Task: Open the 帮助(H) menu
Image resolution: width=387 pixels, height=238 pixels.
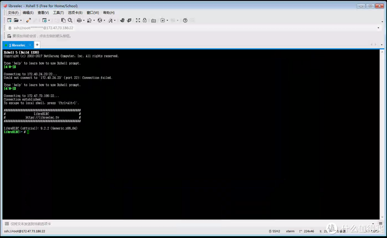Action: click(109, 13)
